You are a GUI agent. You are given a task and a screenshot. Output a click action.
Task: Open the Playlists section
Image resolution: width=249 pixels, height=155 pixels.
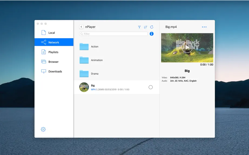[x=54, y=52]
